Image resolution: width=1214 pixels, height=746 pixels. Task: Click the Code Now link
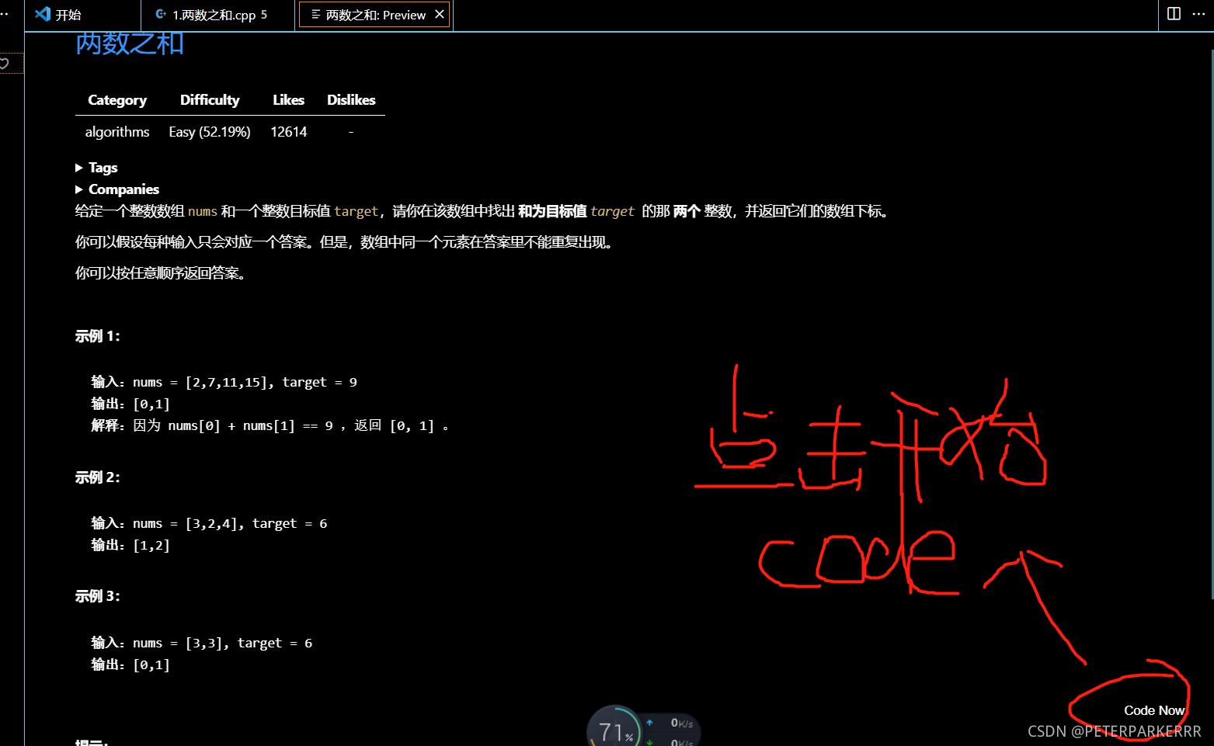point(1153,710)
